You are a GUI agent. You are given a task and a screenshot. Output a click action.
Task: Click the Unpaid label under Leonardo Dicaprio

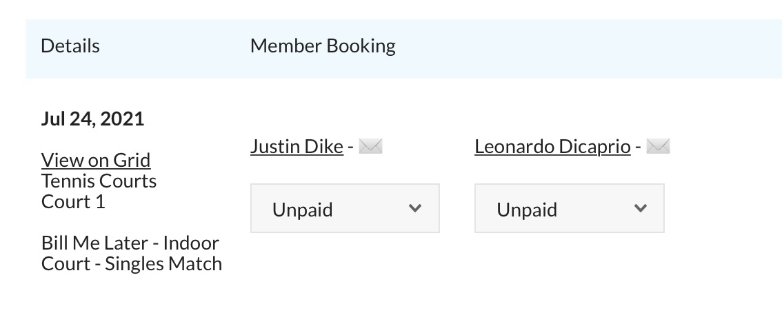coord(527,210)
